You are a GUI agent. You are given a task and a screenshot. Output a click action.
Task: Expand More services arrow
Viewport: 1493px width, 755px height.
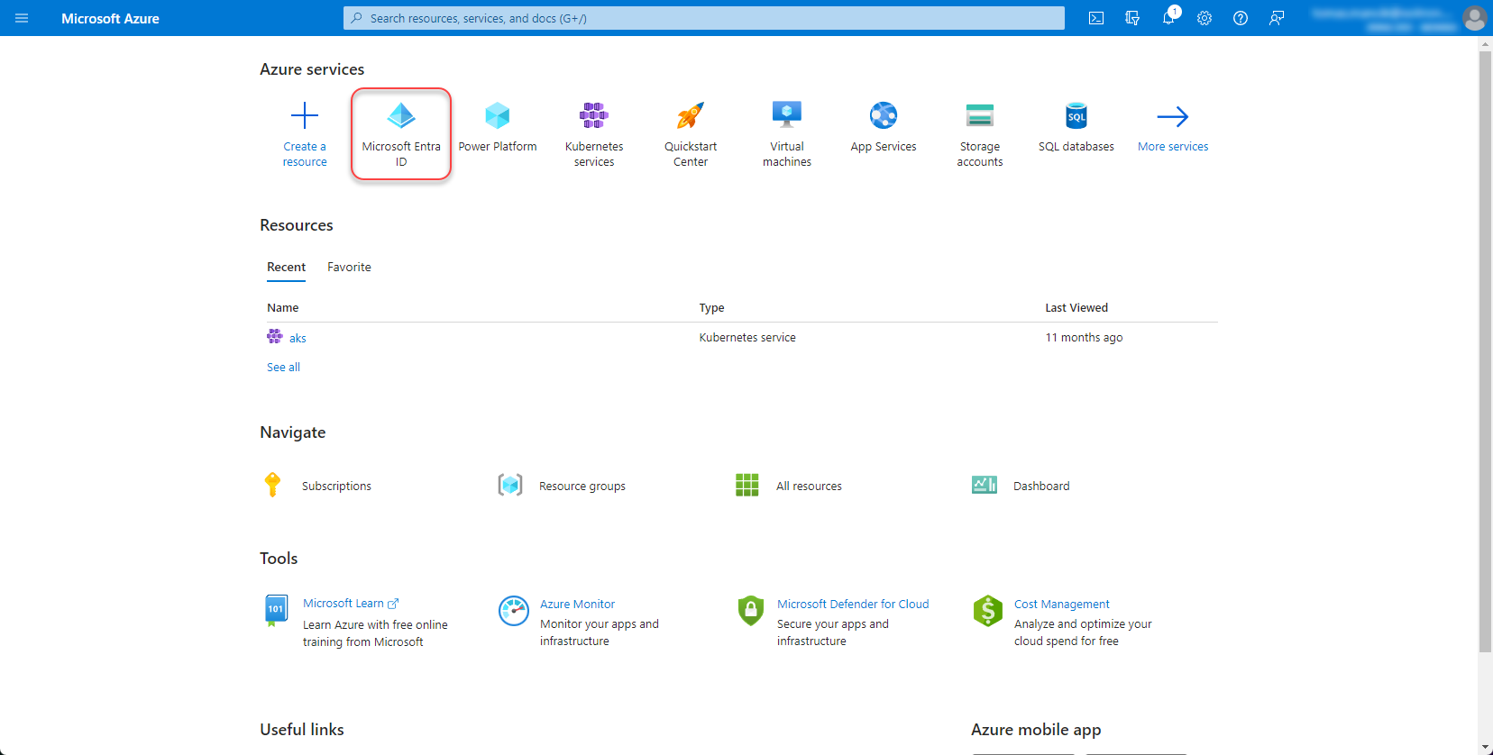point(1172,116)
